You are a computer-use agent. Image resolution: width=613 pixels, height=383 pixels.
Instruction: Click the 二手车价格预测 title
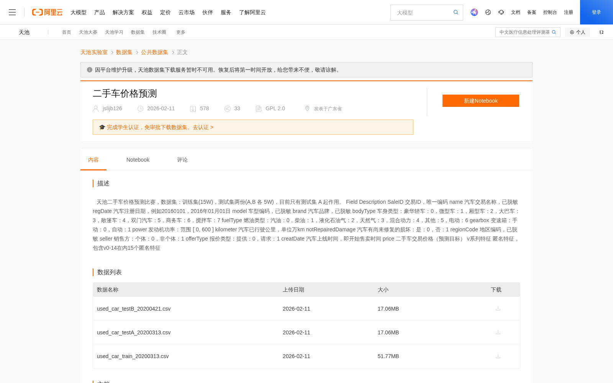tap(125, 93)
